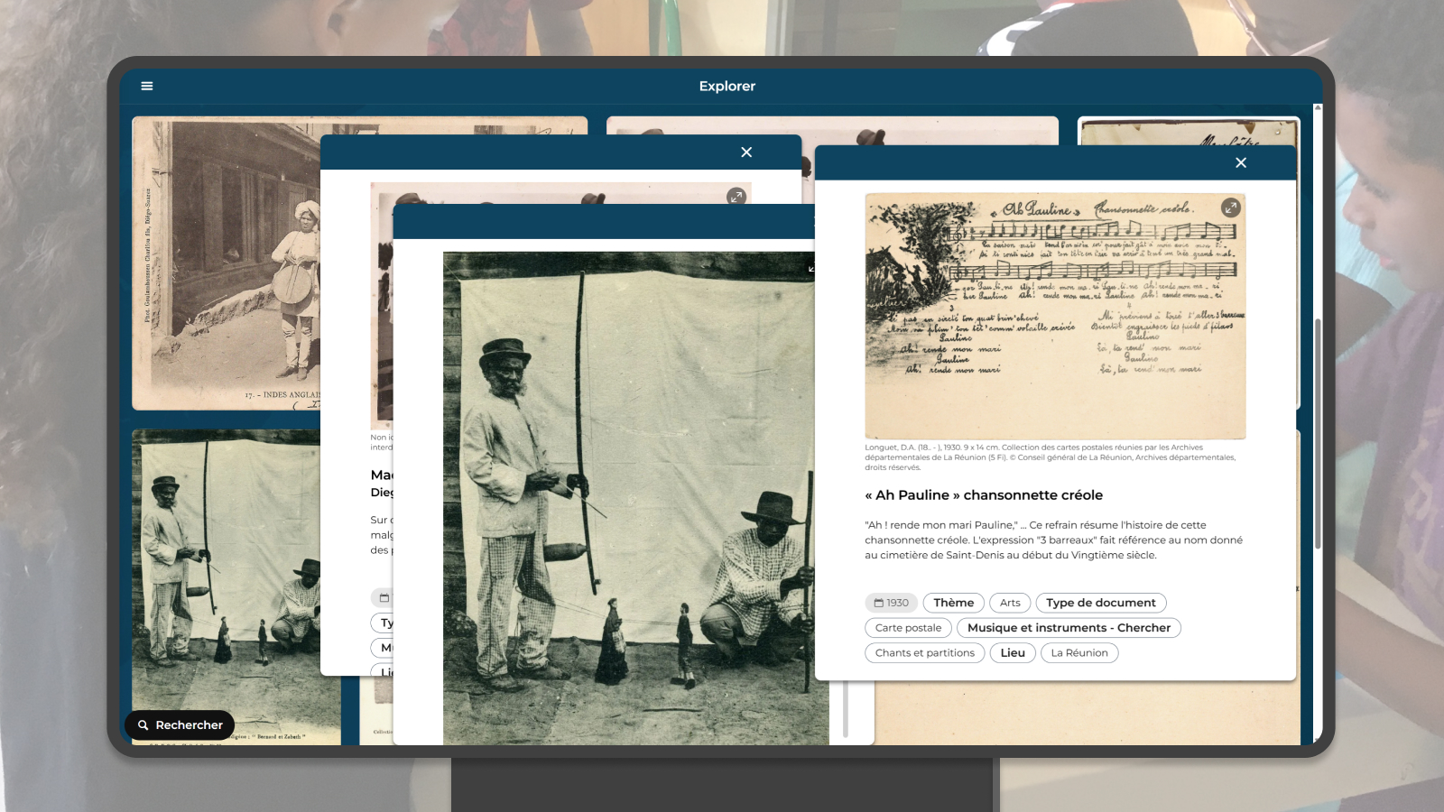Click the Chants et partitions tag
This screenshot has height=812, width=1444.
tap(924, 653)
